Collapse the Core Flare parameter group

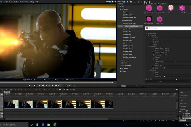(149, 70)
